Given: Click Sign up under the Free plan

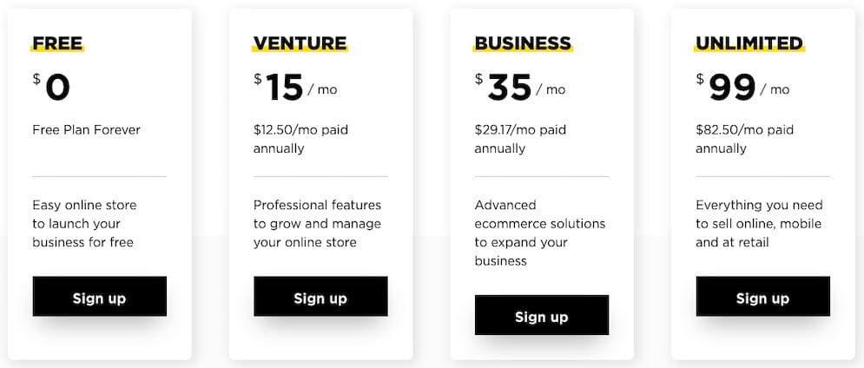Looking at the screenshot, I should click(x=99, y=296).
